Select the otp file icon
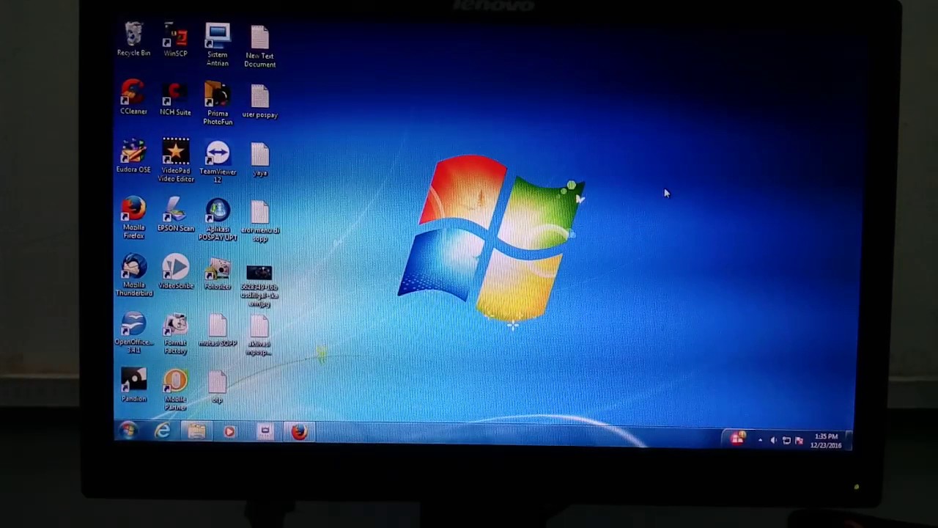Viewport: 938px width, 528px height. point(217,386)
